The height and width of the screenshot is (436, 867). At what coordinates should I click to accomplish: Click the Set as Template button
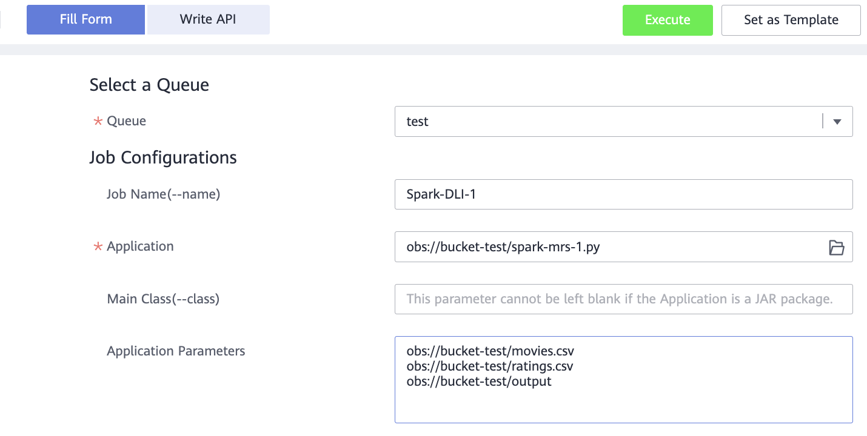coord(791,20)
